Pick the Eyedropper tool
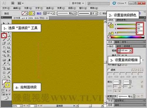Viewport: 147px width, 108px height. coord(4,64)
